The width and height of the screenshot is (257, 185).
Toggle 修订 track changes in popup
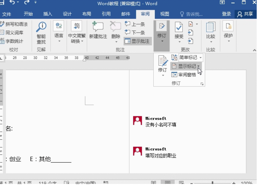coord(163,61)
